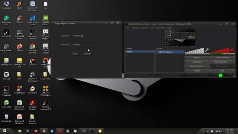Open the Computer desktop icon
238x134 pixels.
[x=6, y=5]
